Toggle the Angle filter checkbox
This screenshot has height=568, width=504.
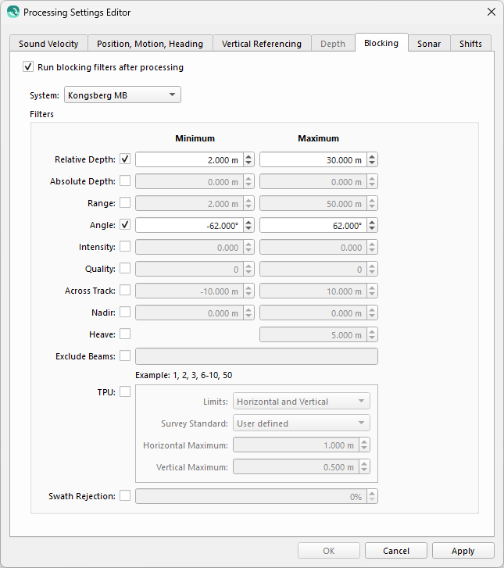125,225
